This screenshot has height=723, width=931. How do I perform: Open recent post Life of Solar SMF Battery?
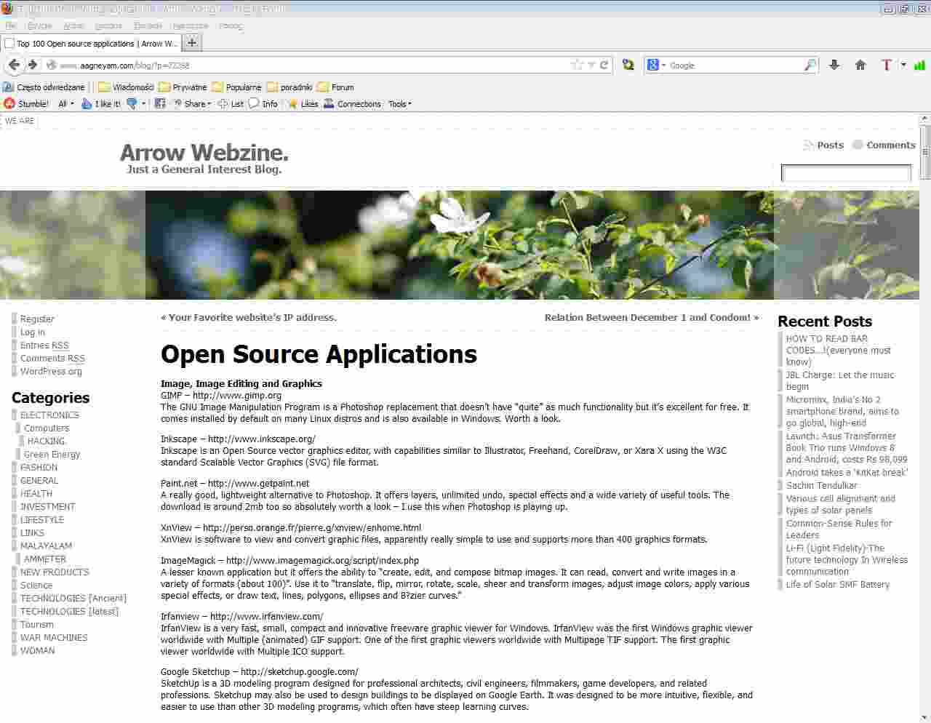tap(837, 584)
